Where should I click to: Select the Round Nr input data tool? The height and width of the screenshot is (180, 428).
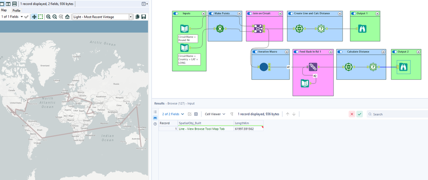click(x=184, y=29)
